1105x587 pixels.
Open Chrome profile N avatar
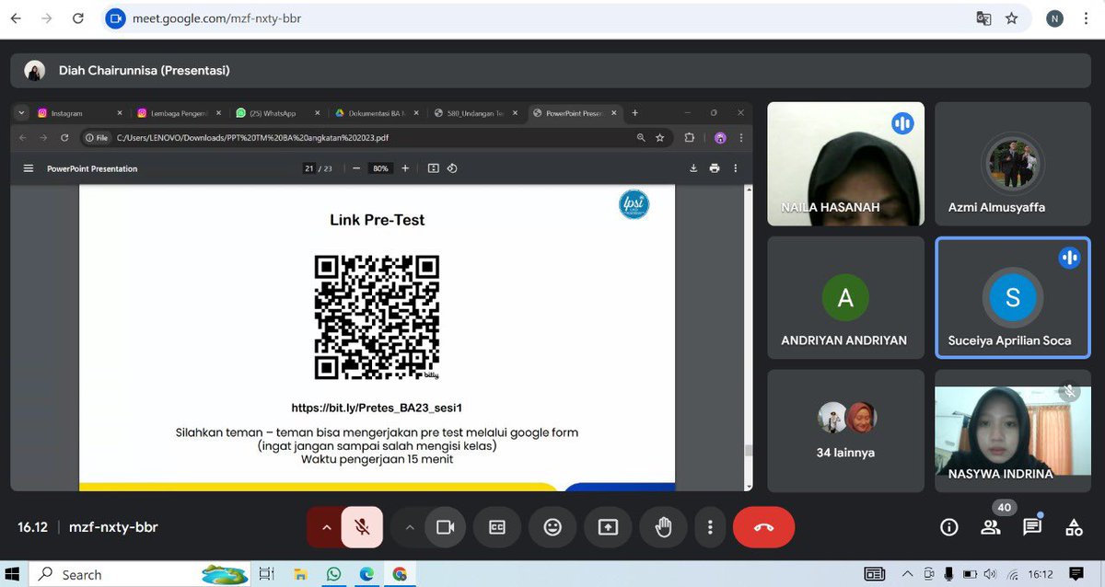[1054, 18]
